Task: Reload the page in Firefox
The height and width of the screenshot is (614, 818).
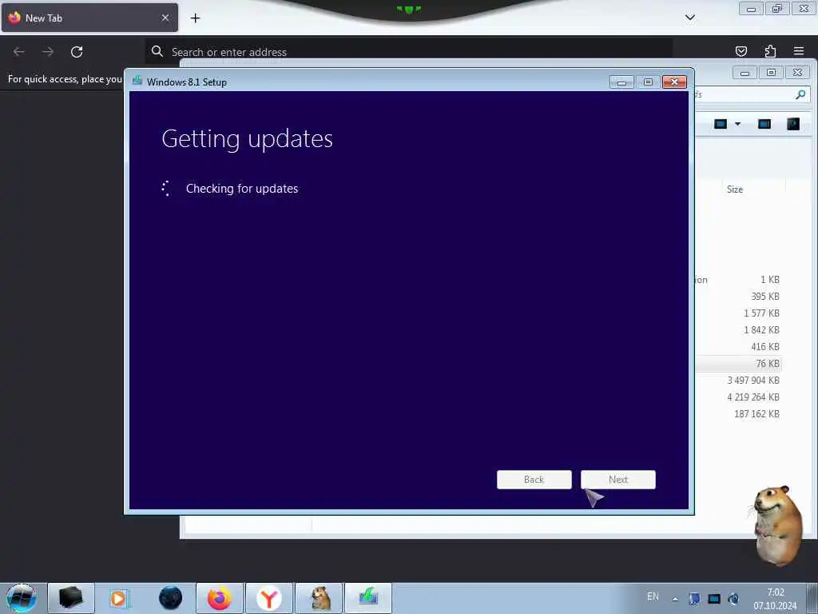Action: click(77, 52)
